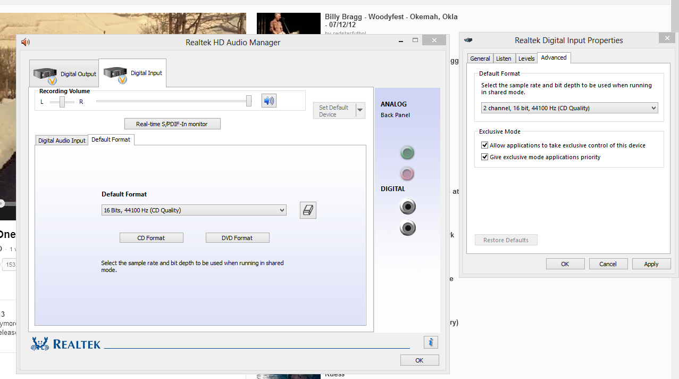Open the information icon in Realtek Audio Manager
679x379 pixels.
(x=431, y=342)
